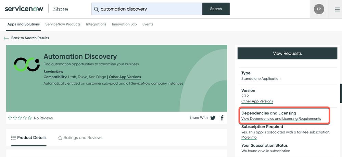
Task: Open Other App Versions under Version
Action: click(x=257, y=101)
